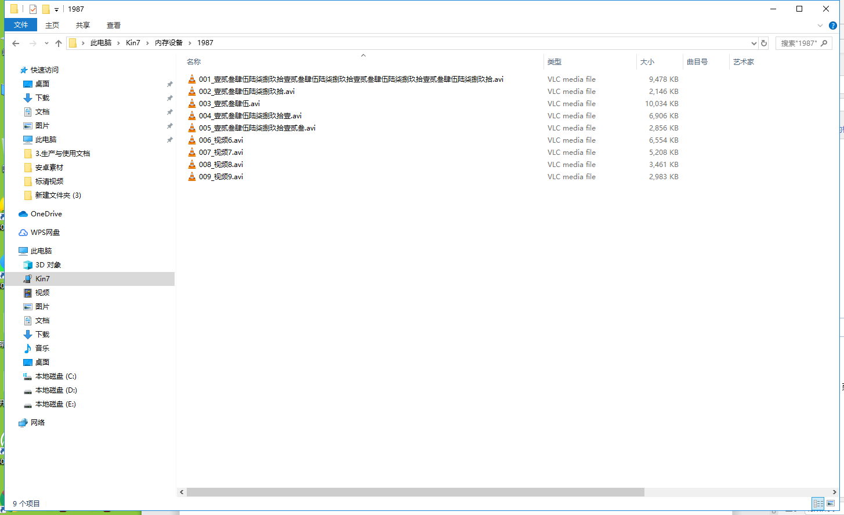Customize Quick Access Toolbar dropdown arrow
Image resolution: width=844 pixels, height=515 pixels.
tap(56, 9)
